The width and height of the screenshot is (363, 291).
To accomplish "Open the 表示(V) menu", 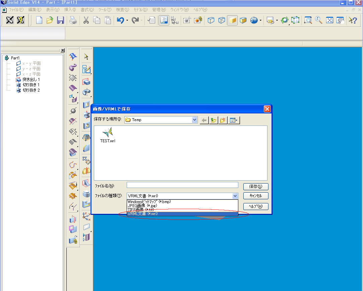I will tap(53, 10).
